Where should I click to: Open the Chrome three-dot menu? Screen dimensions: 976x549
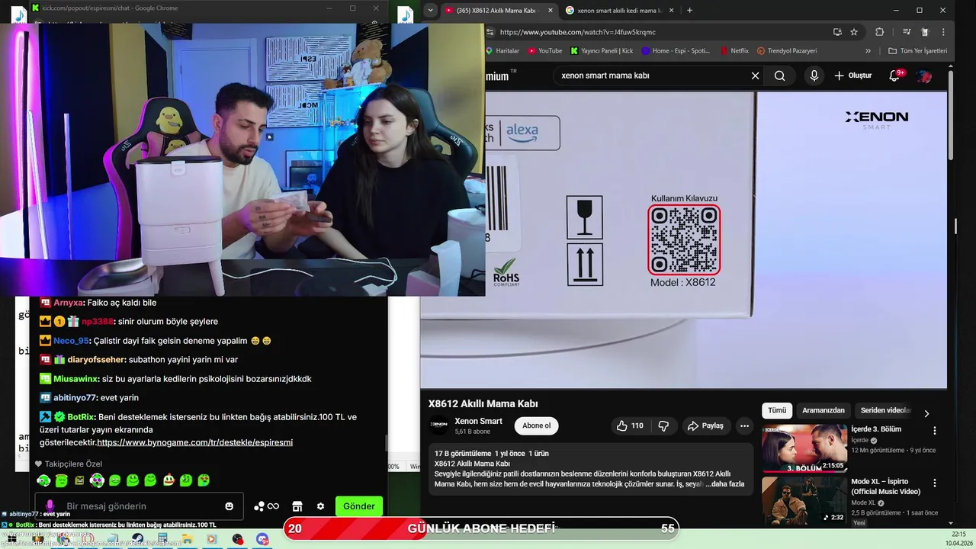943,32
